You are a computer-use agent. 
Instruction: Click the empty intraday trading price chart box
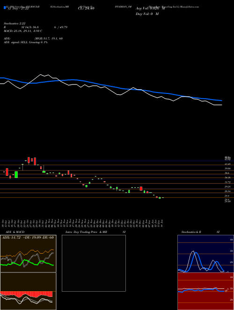(x=94, y=263)
